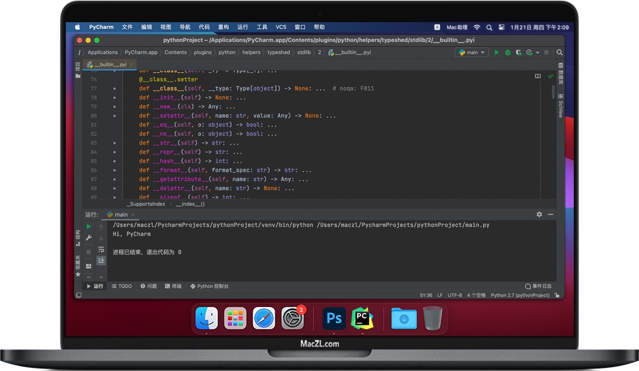Open the Python console icon in bottom bar

209,286
